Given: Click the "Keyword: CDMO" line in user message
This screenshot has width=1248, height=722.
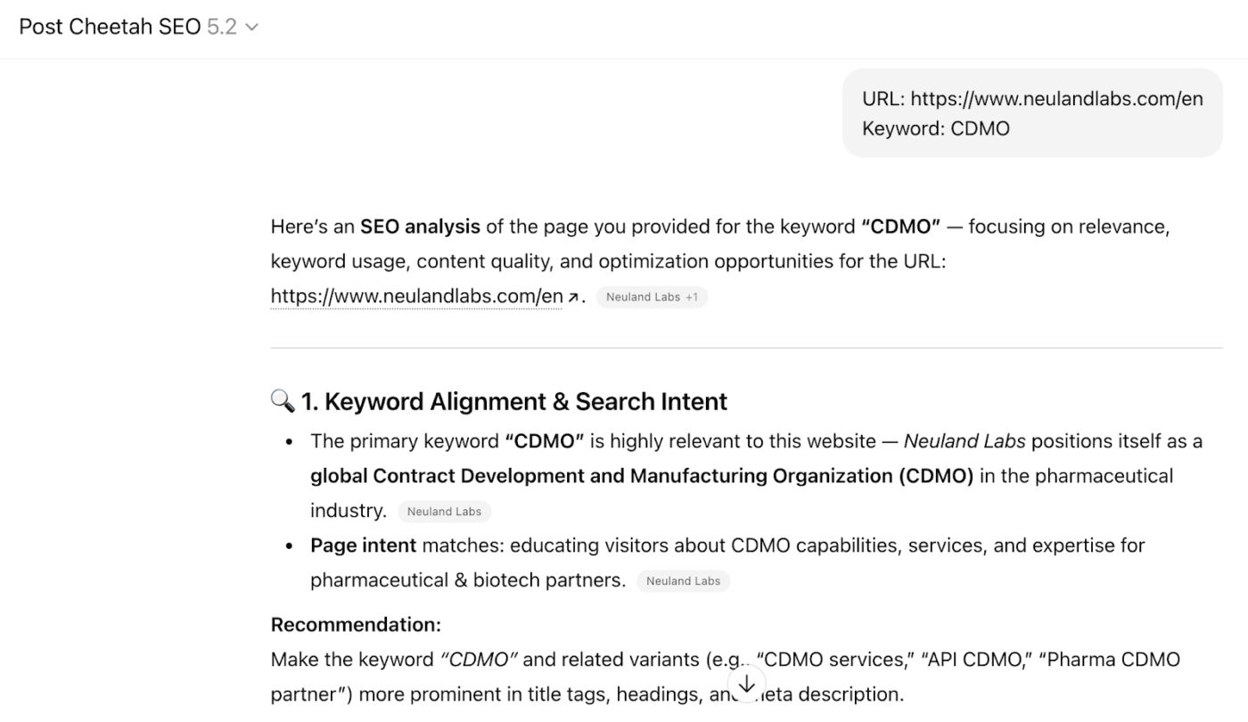Looking at the screenshot, I should point(935,128).
